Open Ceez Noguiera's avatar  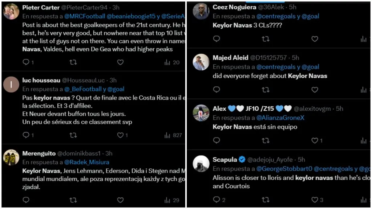[x=202, y=11]
